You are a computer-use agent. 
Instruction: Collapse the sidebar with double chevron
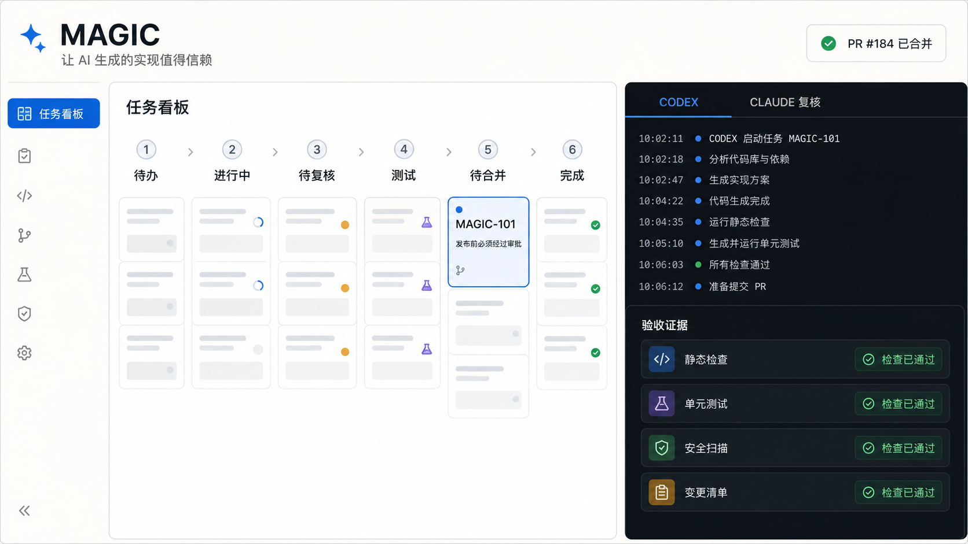click(x=24, y=510)
